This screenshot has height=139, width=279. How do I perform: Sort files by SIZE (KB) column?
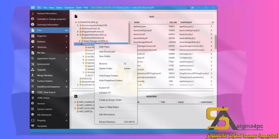point(173,22)
